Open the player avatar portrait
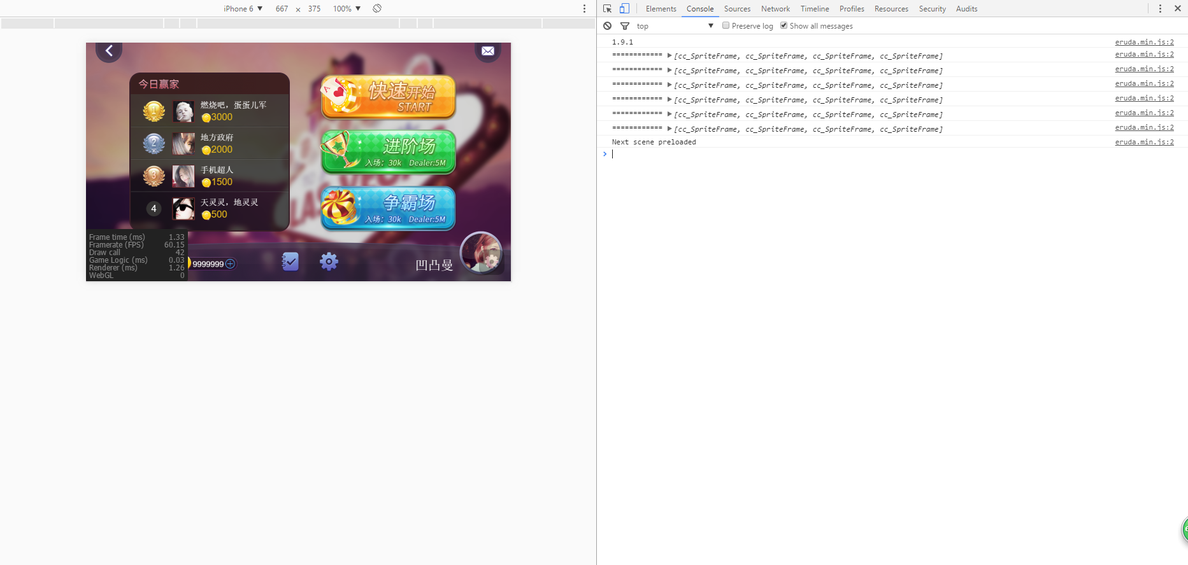 481,253
